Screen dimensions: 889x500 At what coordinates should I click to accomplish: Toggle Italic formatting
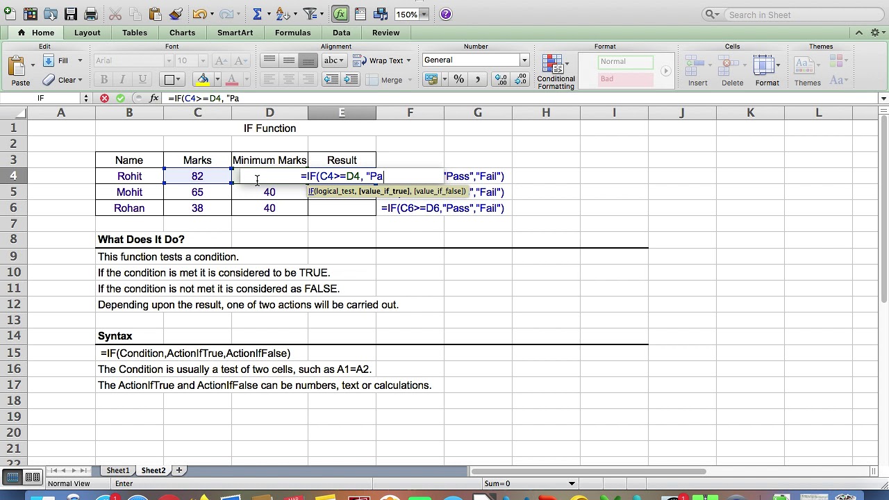(122, 80)
